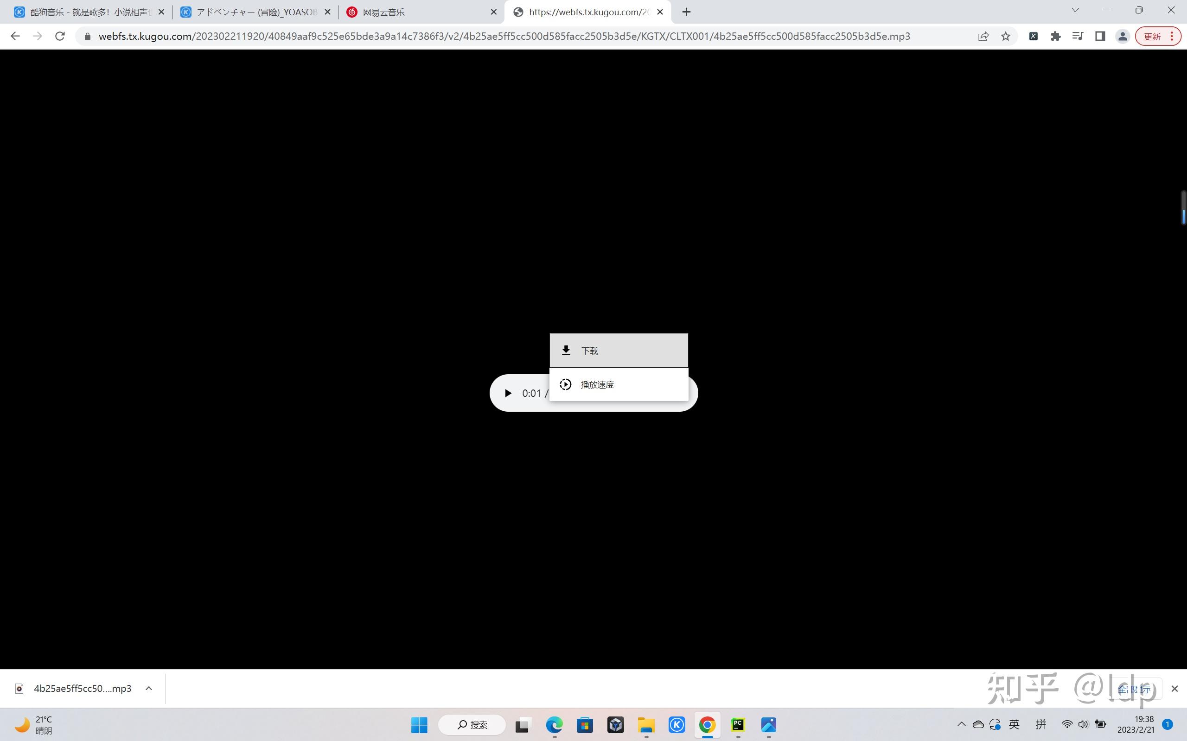Open the Photos app in taskbar
Screen dimensions: 1187x741
[x=769, y=725]
